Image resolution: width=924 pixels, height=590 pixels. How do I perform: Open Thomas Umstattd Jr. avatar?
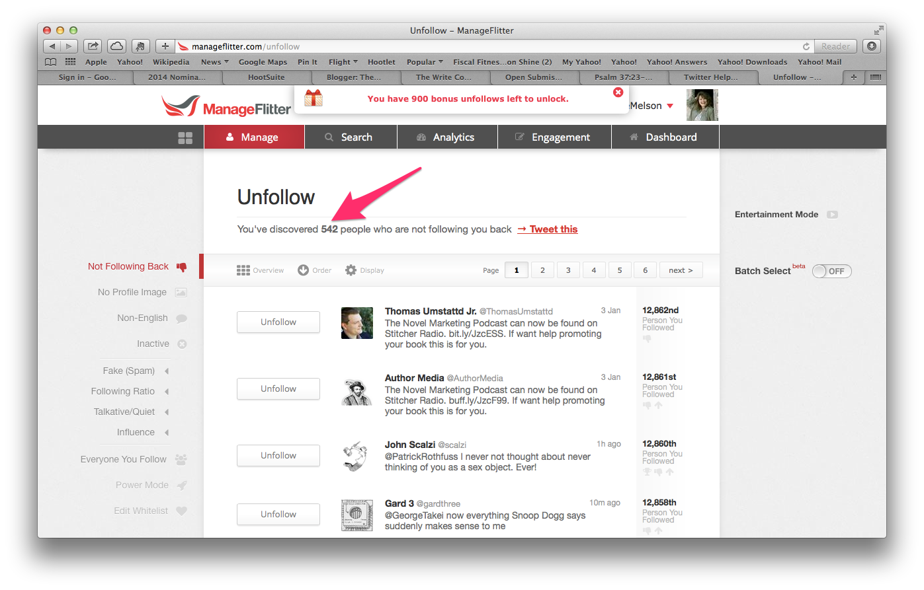point(357,323)
